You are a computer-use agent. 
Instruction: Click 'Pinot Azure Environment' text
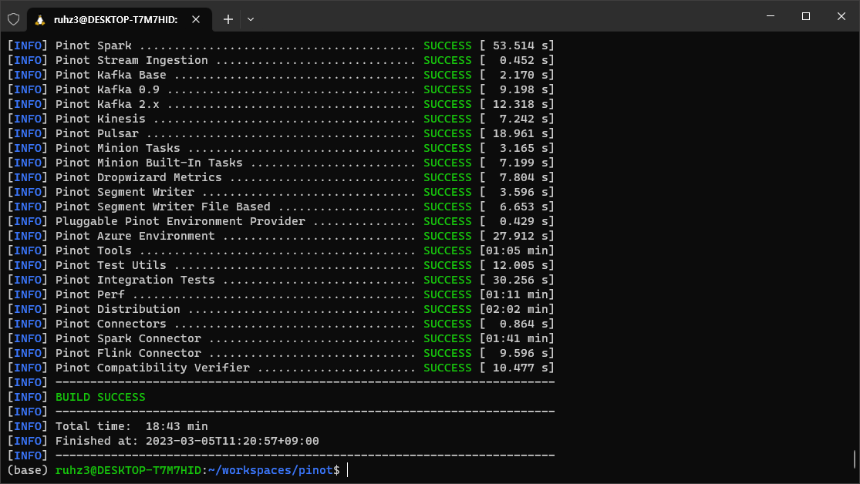135,237
